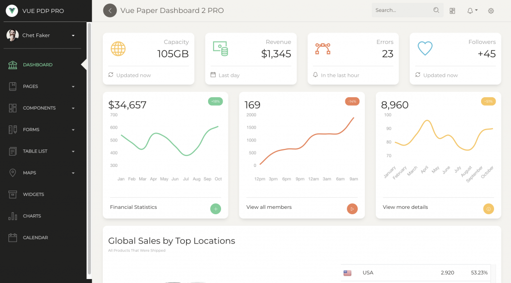Click the layout grid icon in navbar
The height and width of the screenshot is (283, 511).
click(x=452, y=10)
